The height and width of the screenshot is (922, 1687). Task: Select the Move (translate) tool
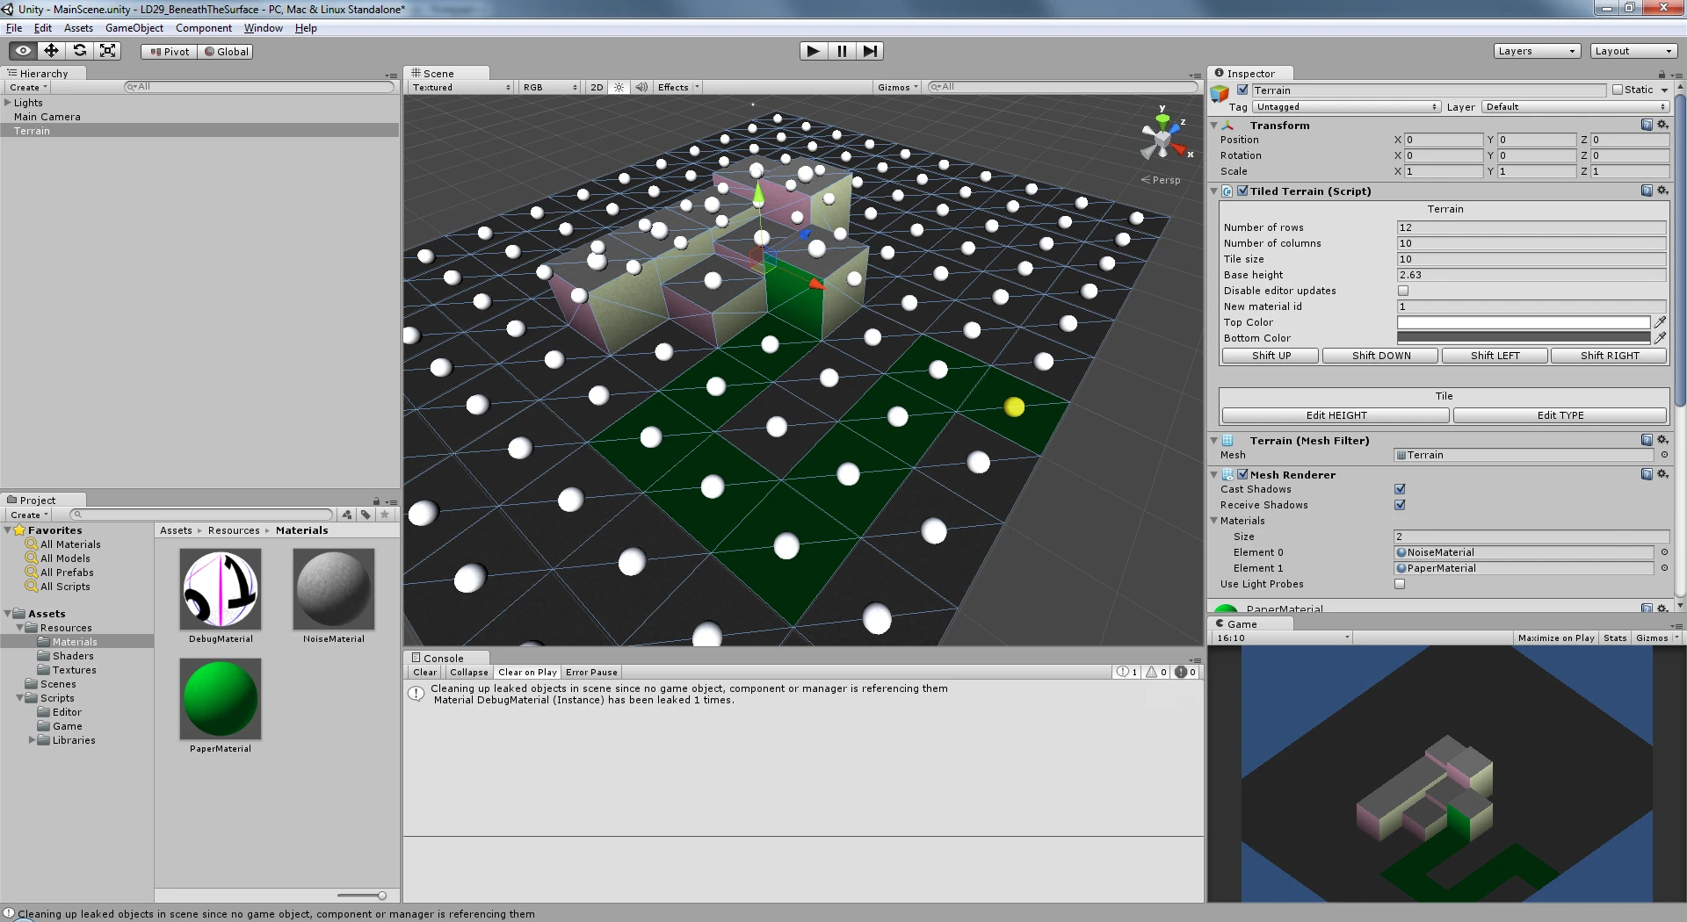point(51,51)
